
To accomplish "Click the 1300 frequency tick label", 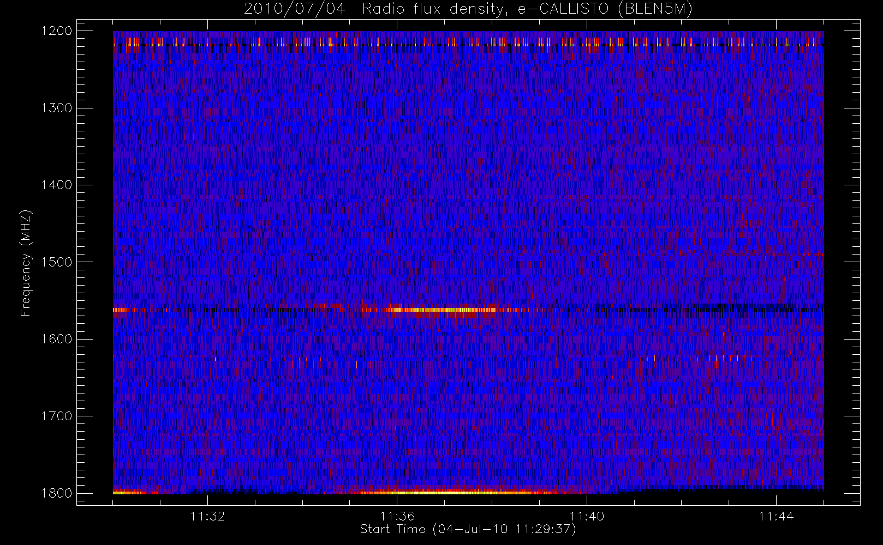I will coord(57,108).
